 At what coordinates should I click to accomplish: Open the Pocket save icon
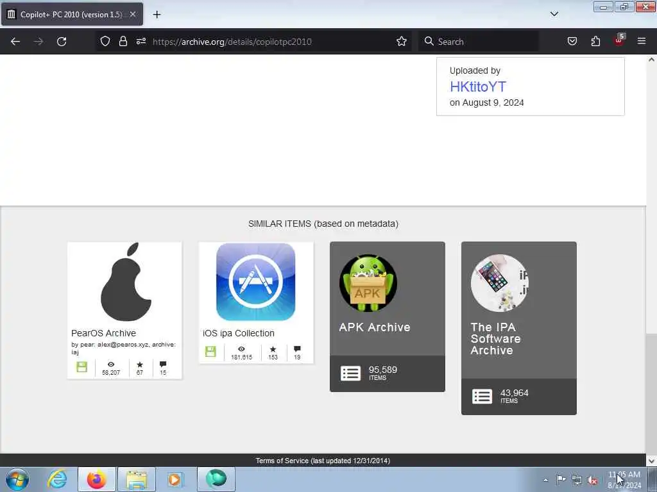point(572,41)
